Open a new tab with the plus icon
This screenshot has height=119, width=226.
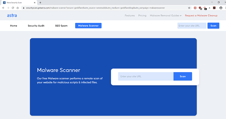pyautogui.click(x=40, y=3)
